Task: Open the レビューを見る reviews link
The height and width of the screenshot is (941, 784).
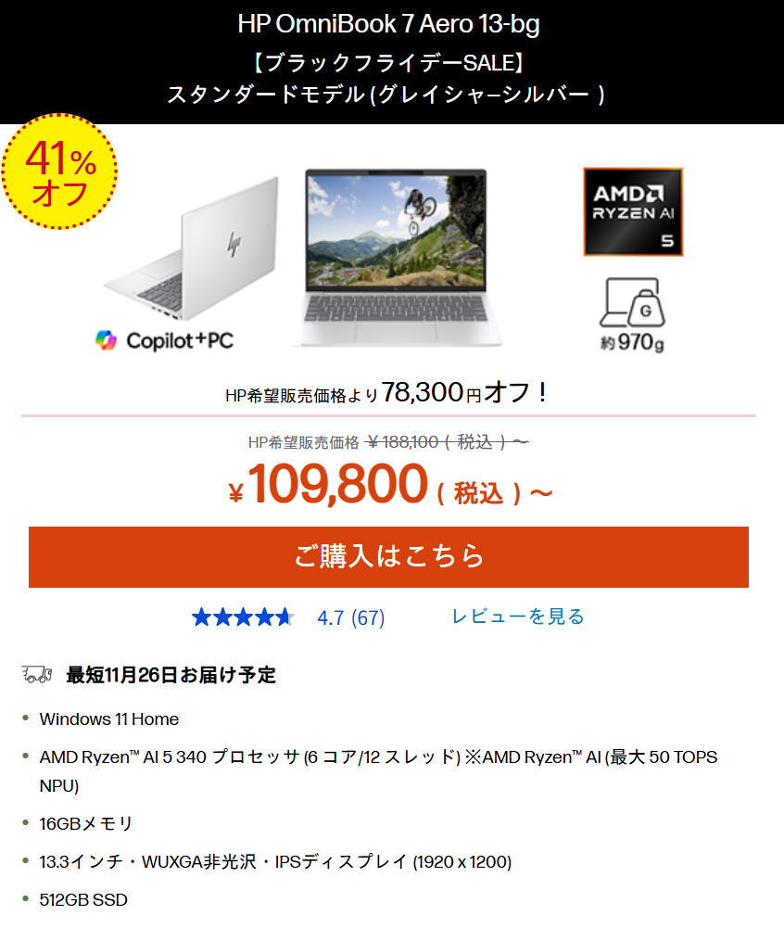Action: (x=518, y=617)
